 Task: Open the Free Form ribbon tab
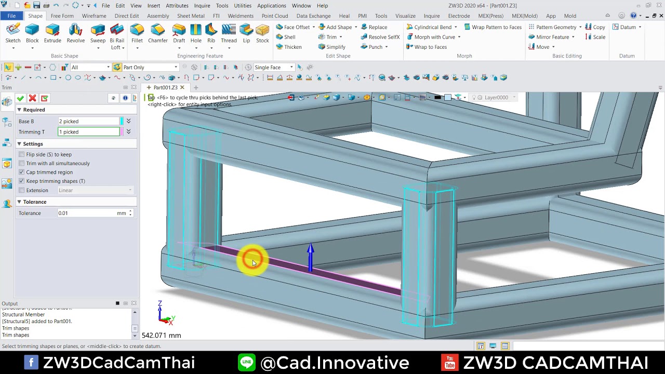click(x=62, y=16)
